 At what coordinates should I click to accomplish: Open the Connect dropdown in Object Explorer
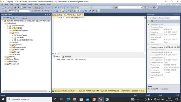[5, 18]
